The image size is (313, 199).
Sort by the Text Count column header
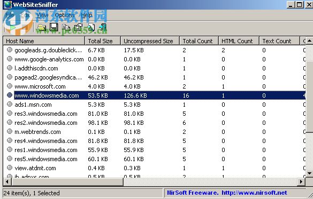pyautogui.click(x=279, y=41)
